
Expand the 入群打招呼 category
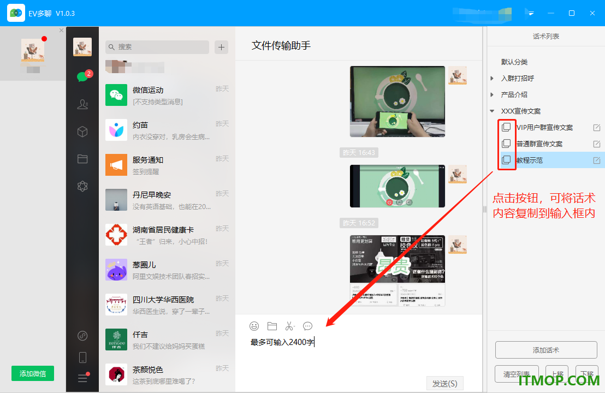pos(492,78)
